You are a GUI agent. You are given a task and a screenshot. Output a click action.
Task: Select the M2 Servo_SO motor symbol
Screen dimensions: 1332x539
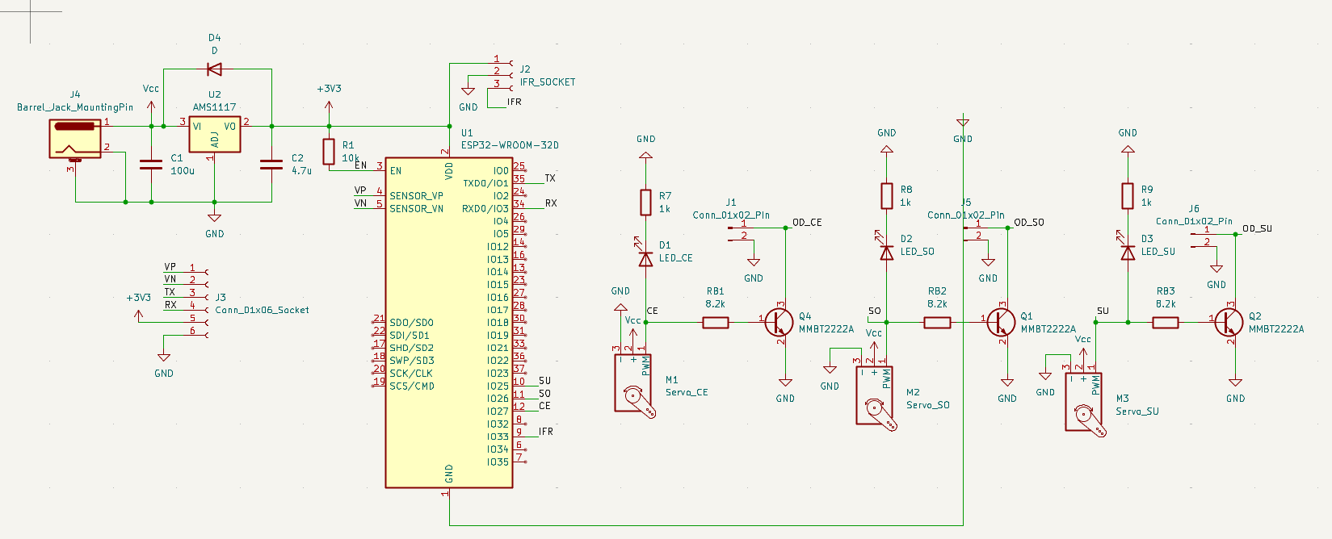(876, 399)
